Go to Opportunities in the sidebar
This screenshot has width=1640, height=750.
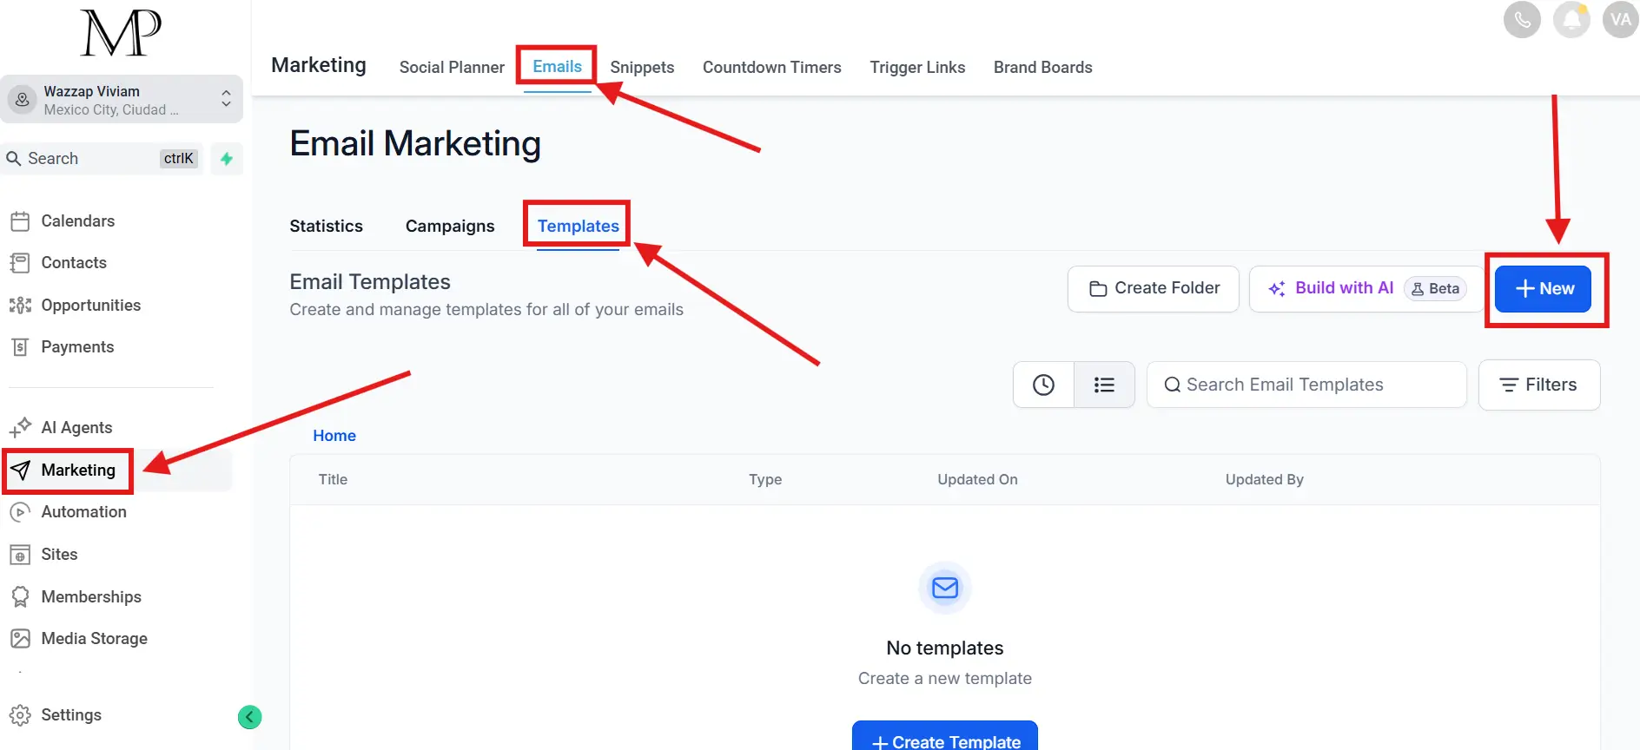click(x=90, y=306)
